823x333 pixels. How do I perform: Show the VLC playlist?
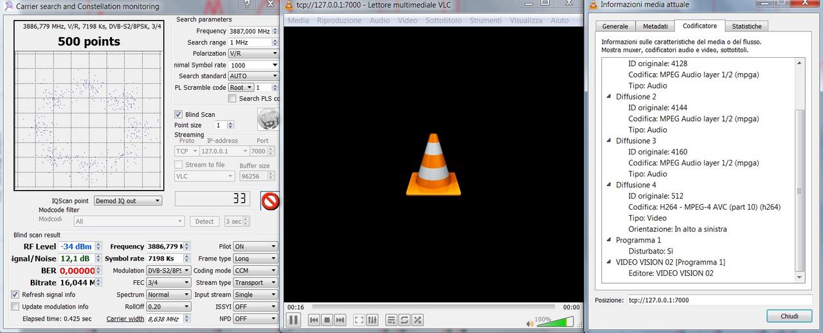(392, 320)
